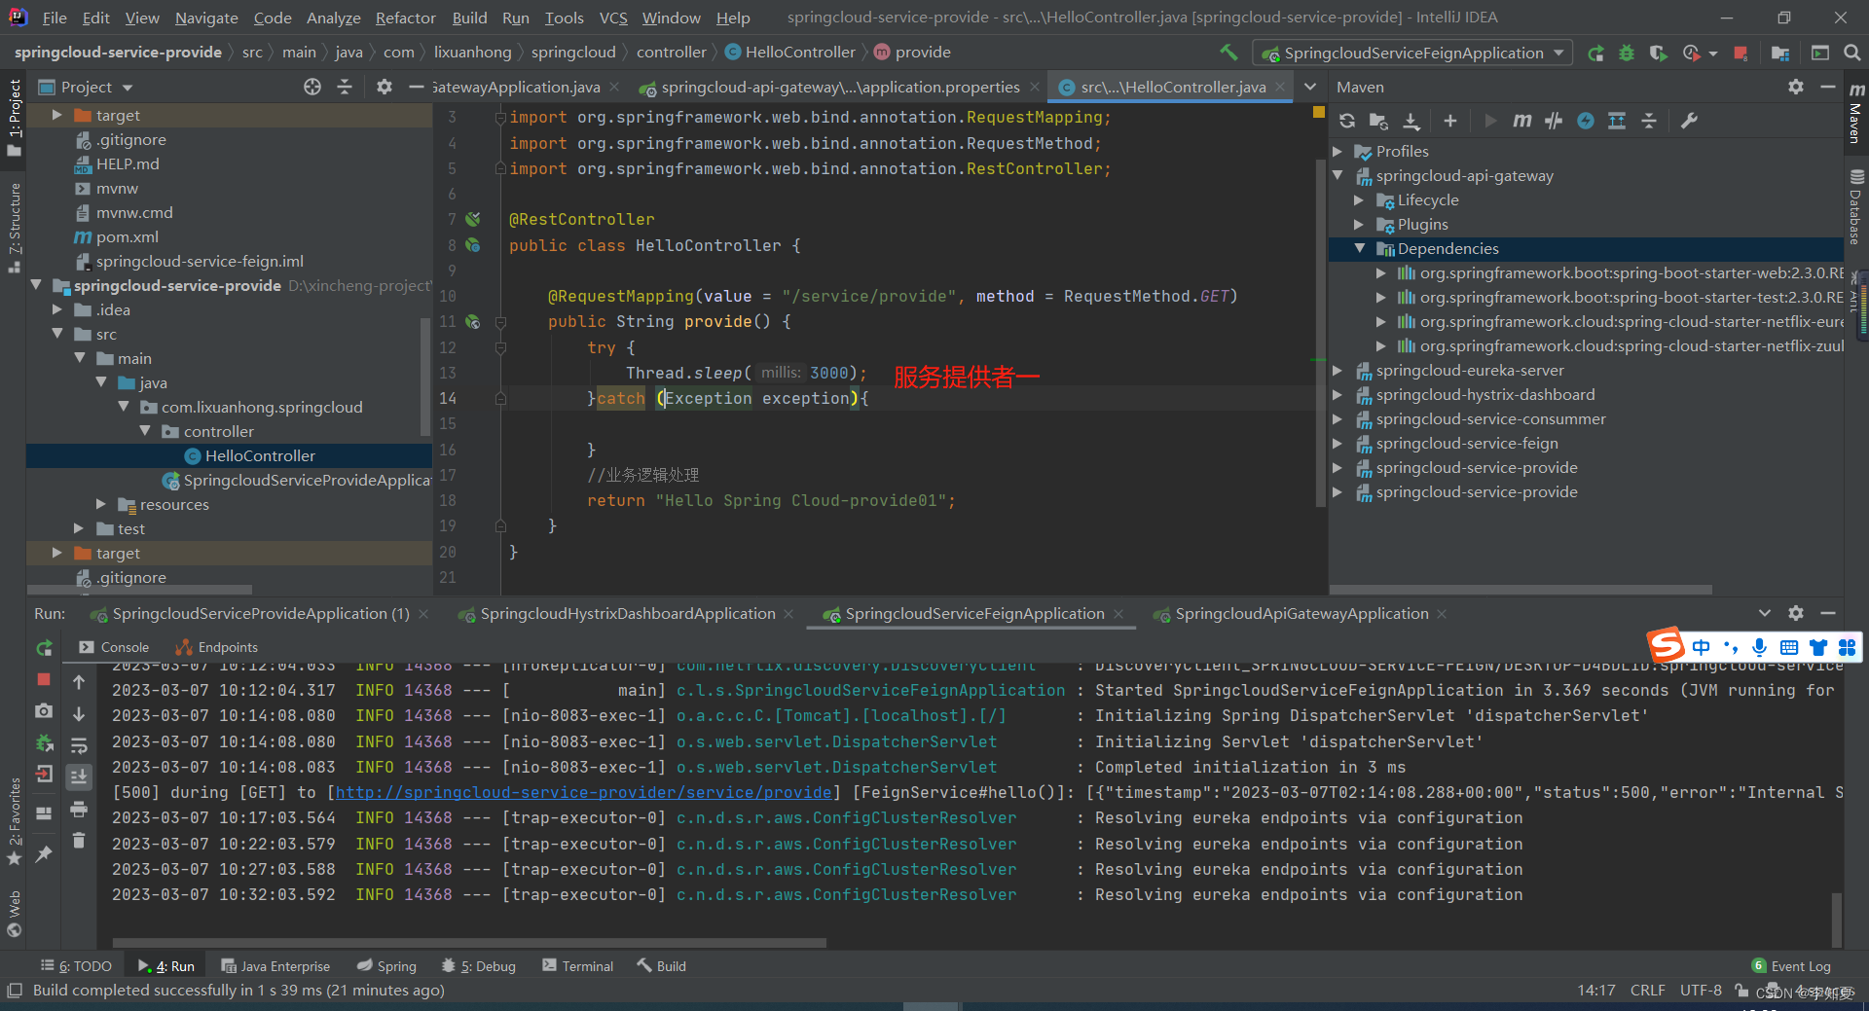Image resolution: width=1869 pixels, height=1011 pixels.
Task: Click the Search Everywhere magnifier icon
Action: [x=1851, y=53]
